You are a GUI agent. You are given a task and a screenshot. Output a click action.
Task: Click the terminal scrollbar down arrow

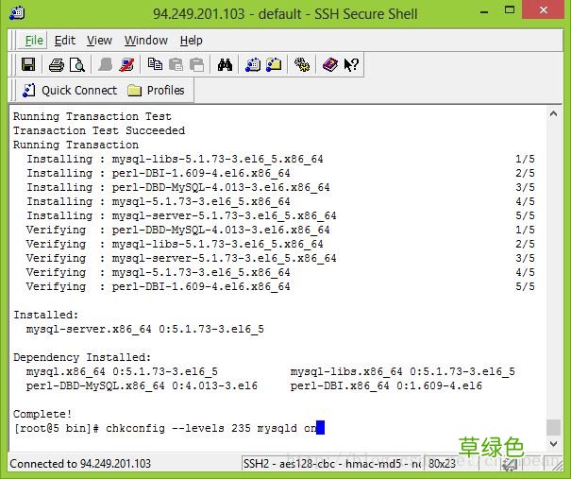tap(553, 444)
